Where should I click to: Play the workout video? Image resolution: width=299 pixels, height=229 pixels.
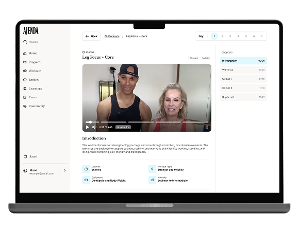pos(87,127)
